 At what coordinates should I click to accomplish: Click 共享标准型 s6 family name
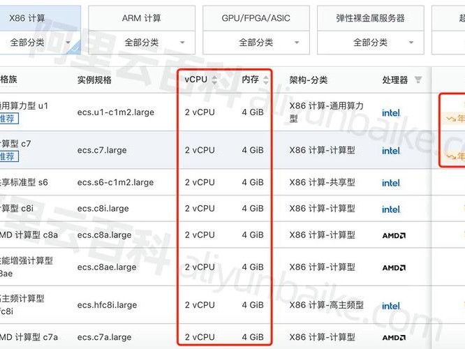pos(24,182)
